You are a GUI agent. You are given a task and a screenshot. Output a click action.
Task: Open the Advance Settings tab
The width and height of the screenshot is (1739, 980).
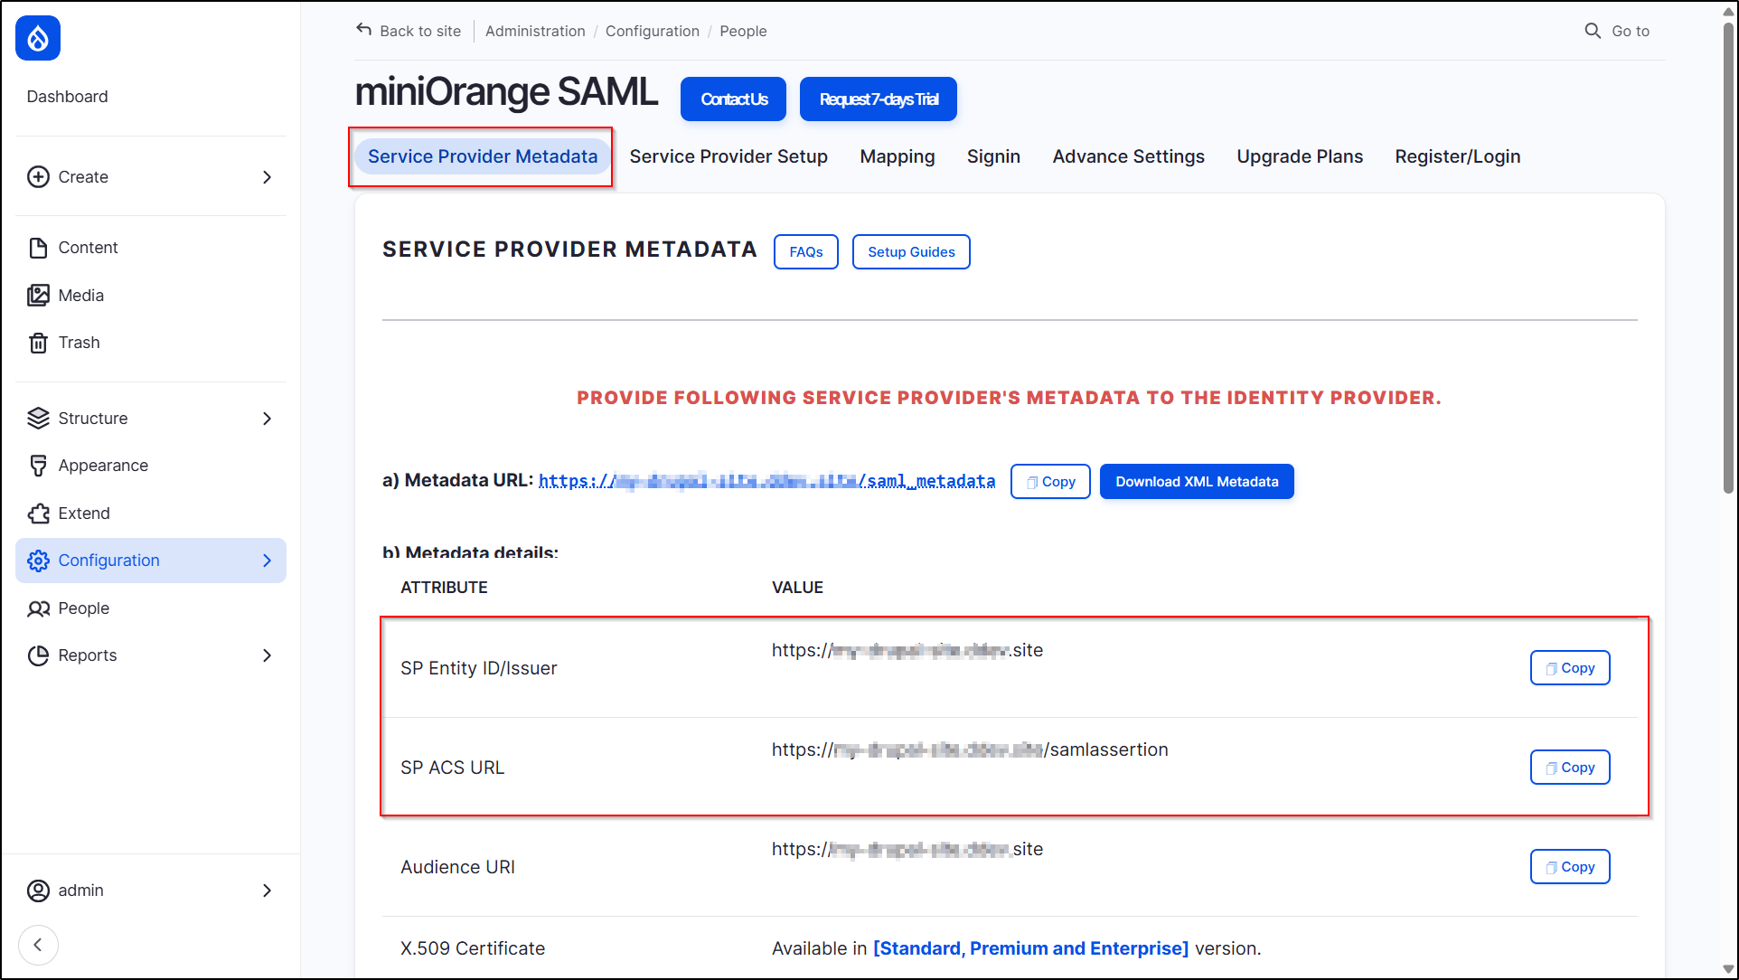1127,155
